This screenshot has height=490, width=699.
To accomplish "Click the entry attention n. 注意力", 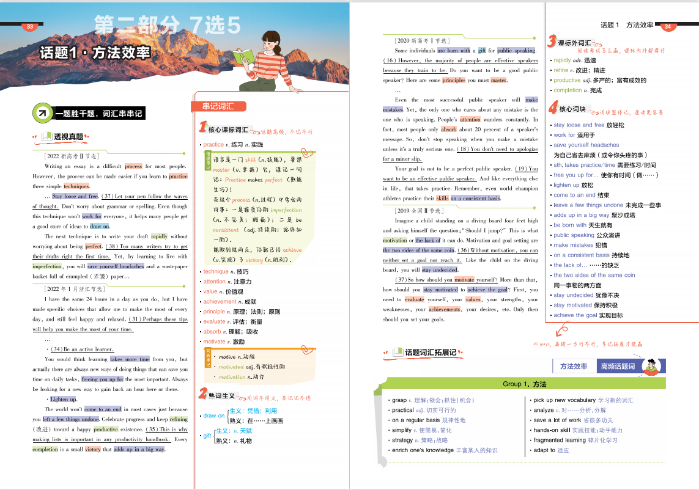I will click(227, 282).
